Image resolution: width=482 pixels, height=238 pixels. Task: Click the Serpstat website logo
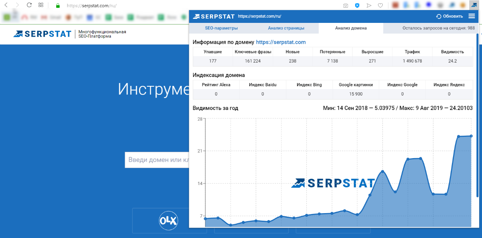point(42,34)
